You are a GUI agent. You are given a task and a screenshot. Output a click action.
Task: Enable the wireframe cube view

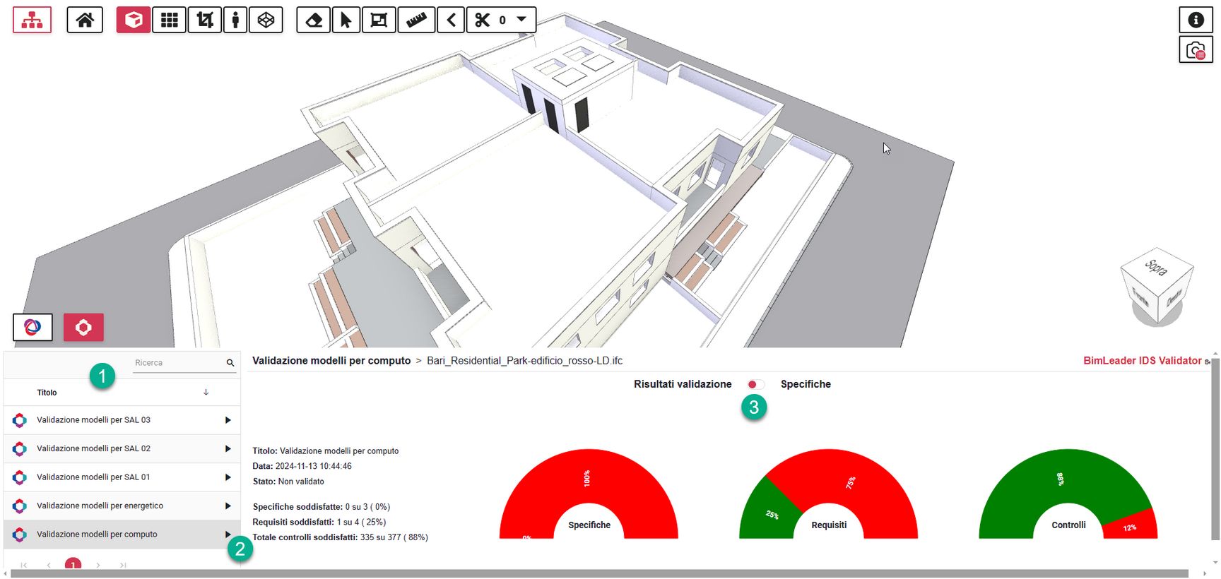tap(266, 20)
